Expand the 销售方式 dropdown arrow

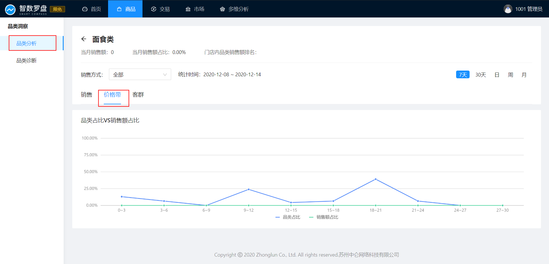click(165, 75)
